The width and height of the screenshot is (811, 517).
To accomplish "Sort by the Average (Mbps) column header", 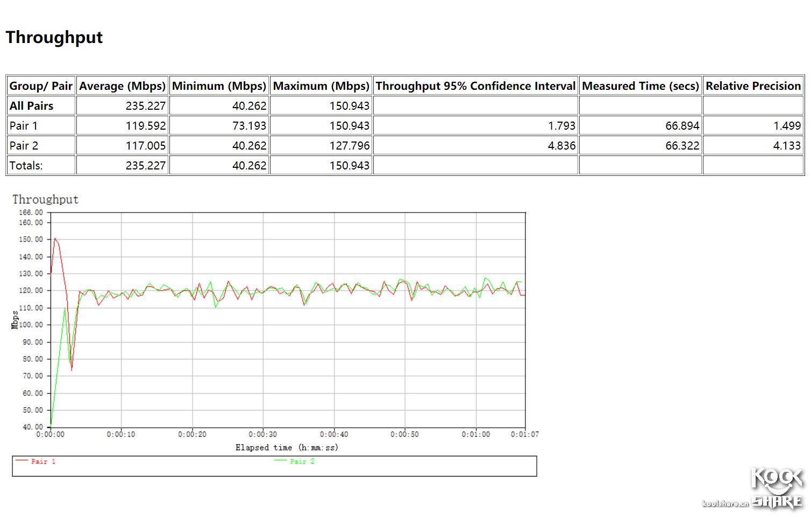I will point(122,86).
